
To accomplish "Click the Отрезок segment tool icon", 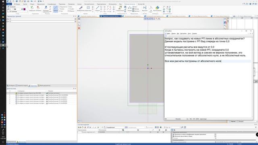I will (x=98, y=8).
